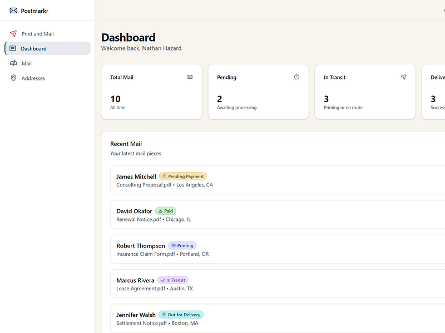Click the Addresses location pin icon
Image resolution: width=445 pixels, height=333 pixels.
click(x=13, y=78)
